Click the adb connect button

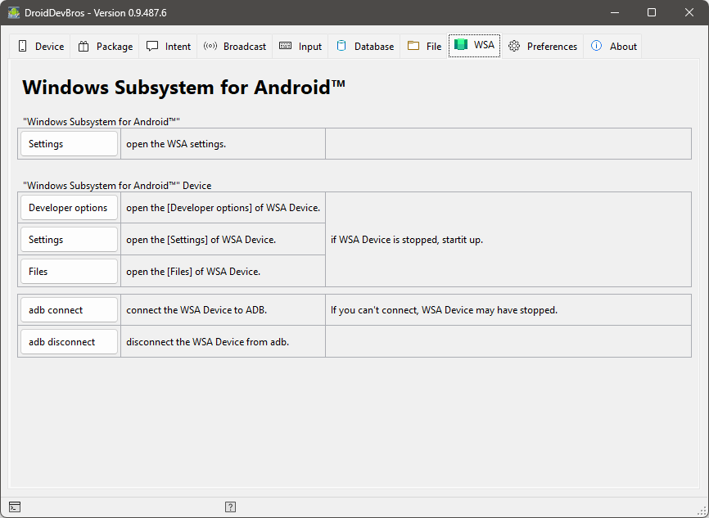[70, 310]
